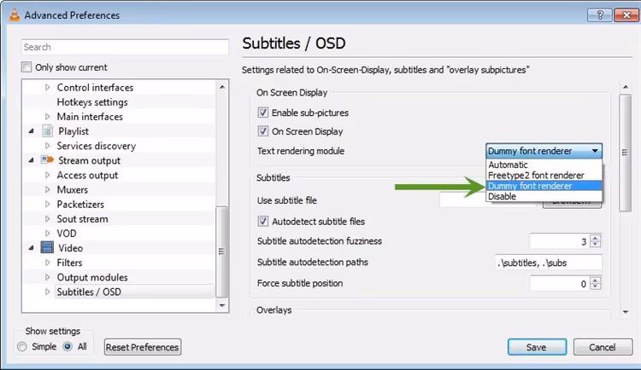Click the Subtitle autodetection fuzziness value field
The width and height of the screenshot is (641, 370).
point(560,241)
